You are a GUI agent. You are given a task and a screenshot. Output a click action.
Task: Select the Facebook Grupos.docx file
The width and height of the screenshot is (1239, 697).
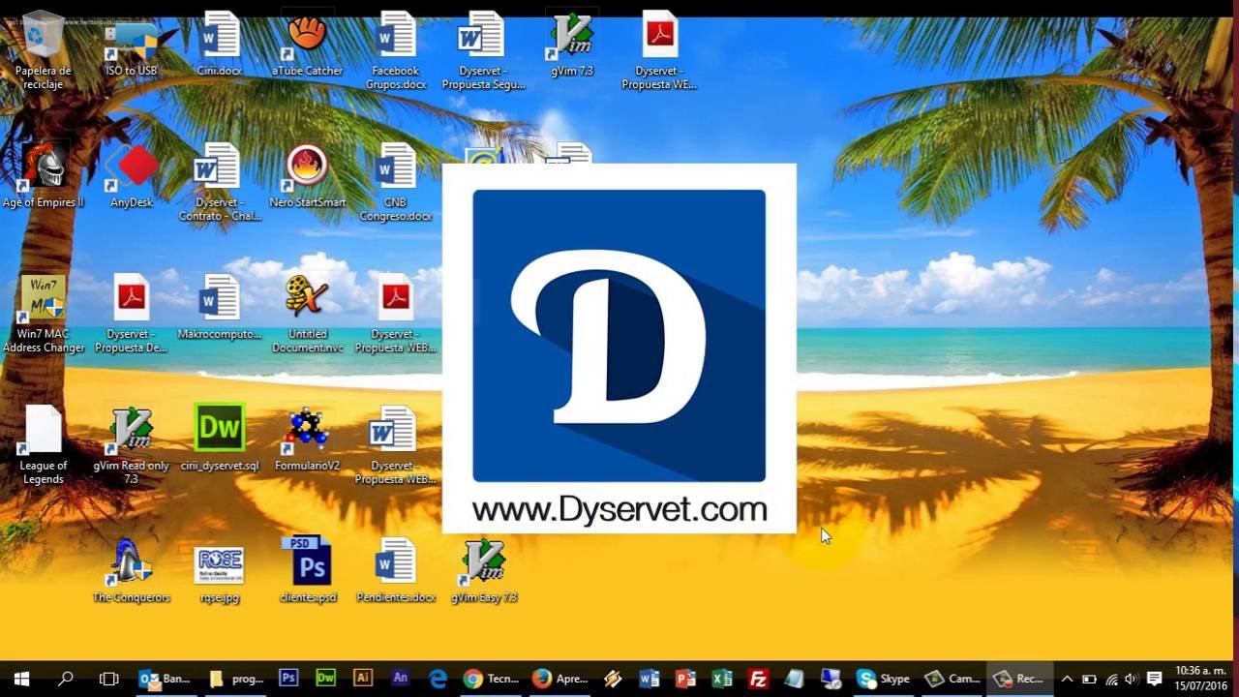tap(396, 51)
